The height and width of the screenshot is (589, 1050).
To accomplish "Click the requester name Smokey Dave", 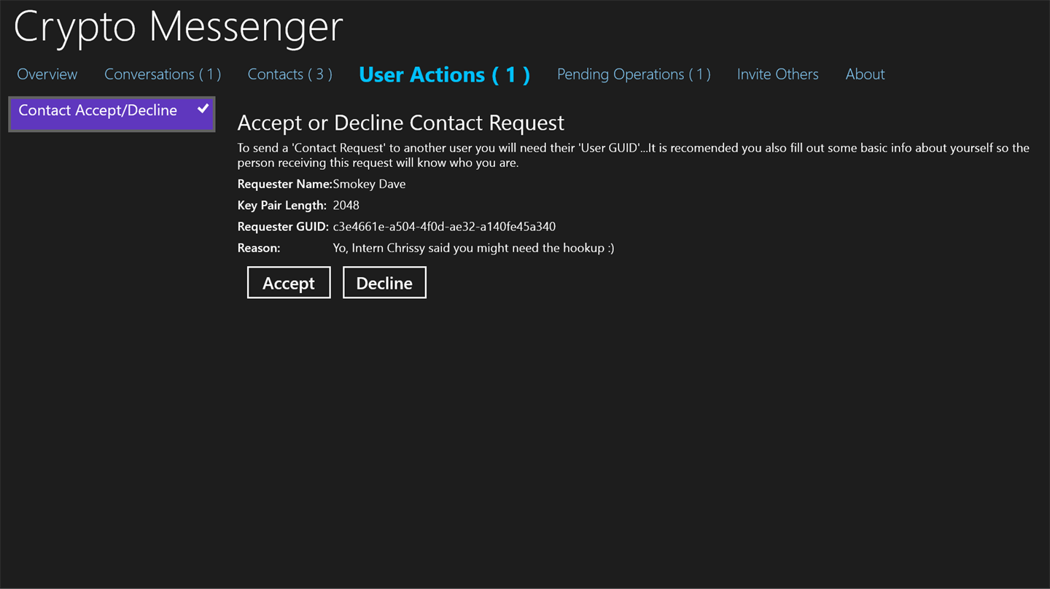I will click(369, 184).
